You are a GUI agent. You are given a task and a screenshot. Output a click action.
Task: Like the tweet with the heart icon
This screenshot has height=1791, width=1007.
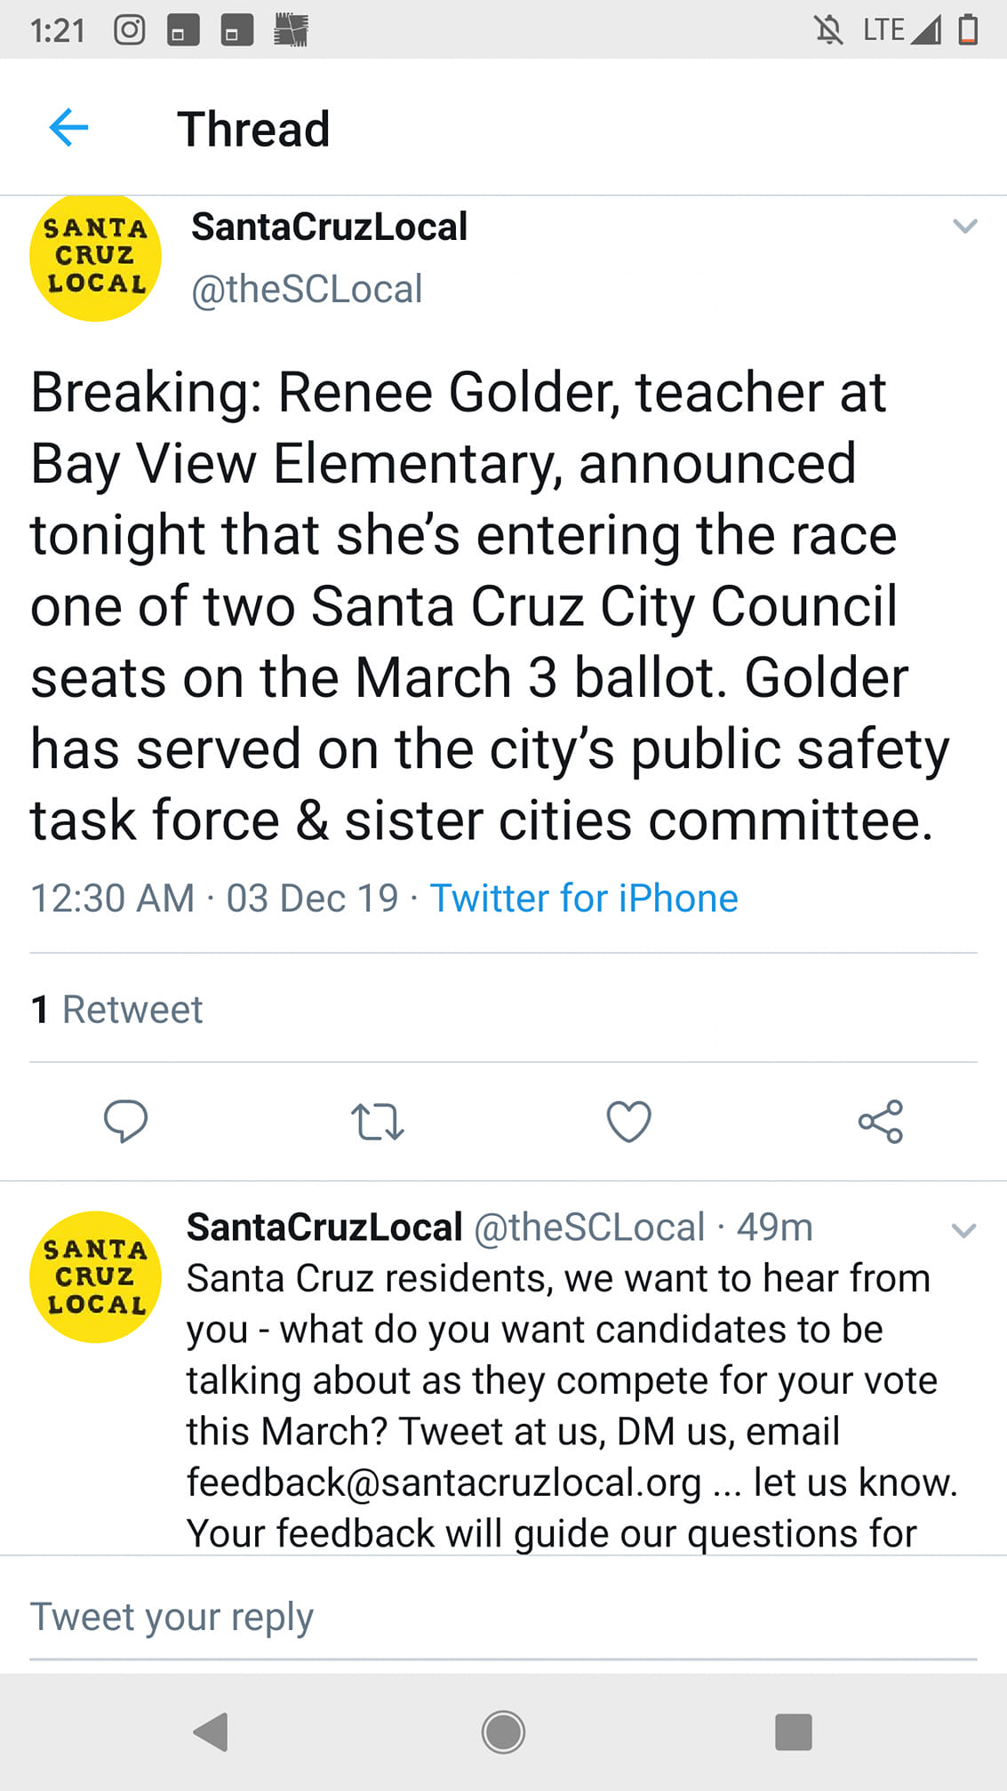pos(628,1121)
